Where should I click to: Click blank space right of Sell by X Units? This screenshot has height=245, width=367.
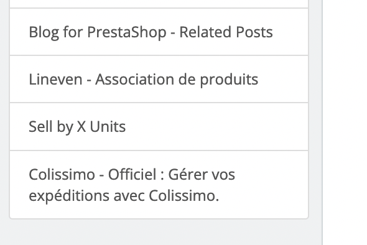(215, 127)
